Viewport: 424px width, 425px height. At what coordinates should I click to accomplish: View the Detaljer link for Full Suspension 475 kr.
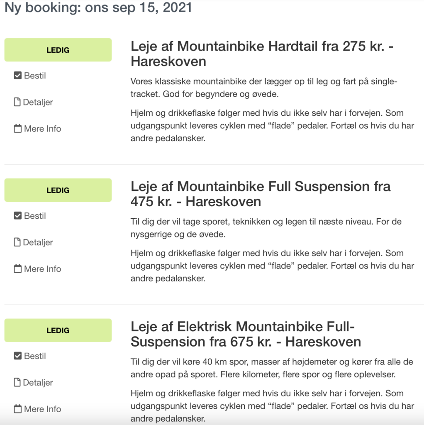point(38,243)
